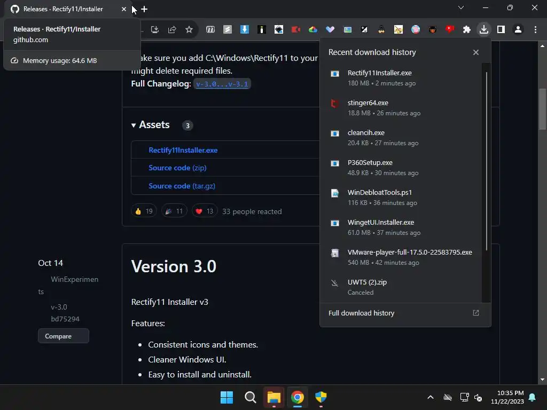Click the thumbs up reaction with 19
547x410 pixels.
tap(144, 211)
